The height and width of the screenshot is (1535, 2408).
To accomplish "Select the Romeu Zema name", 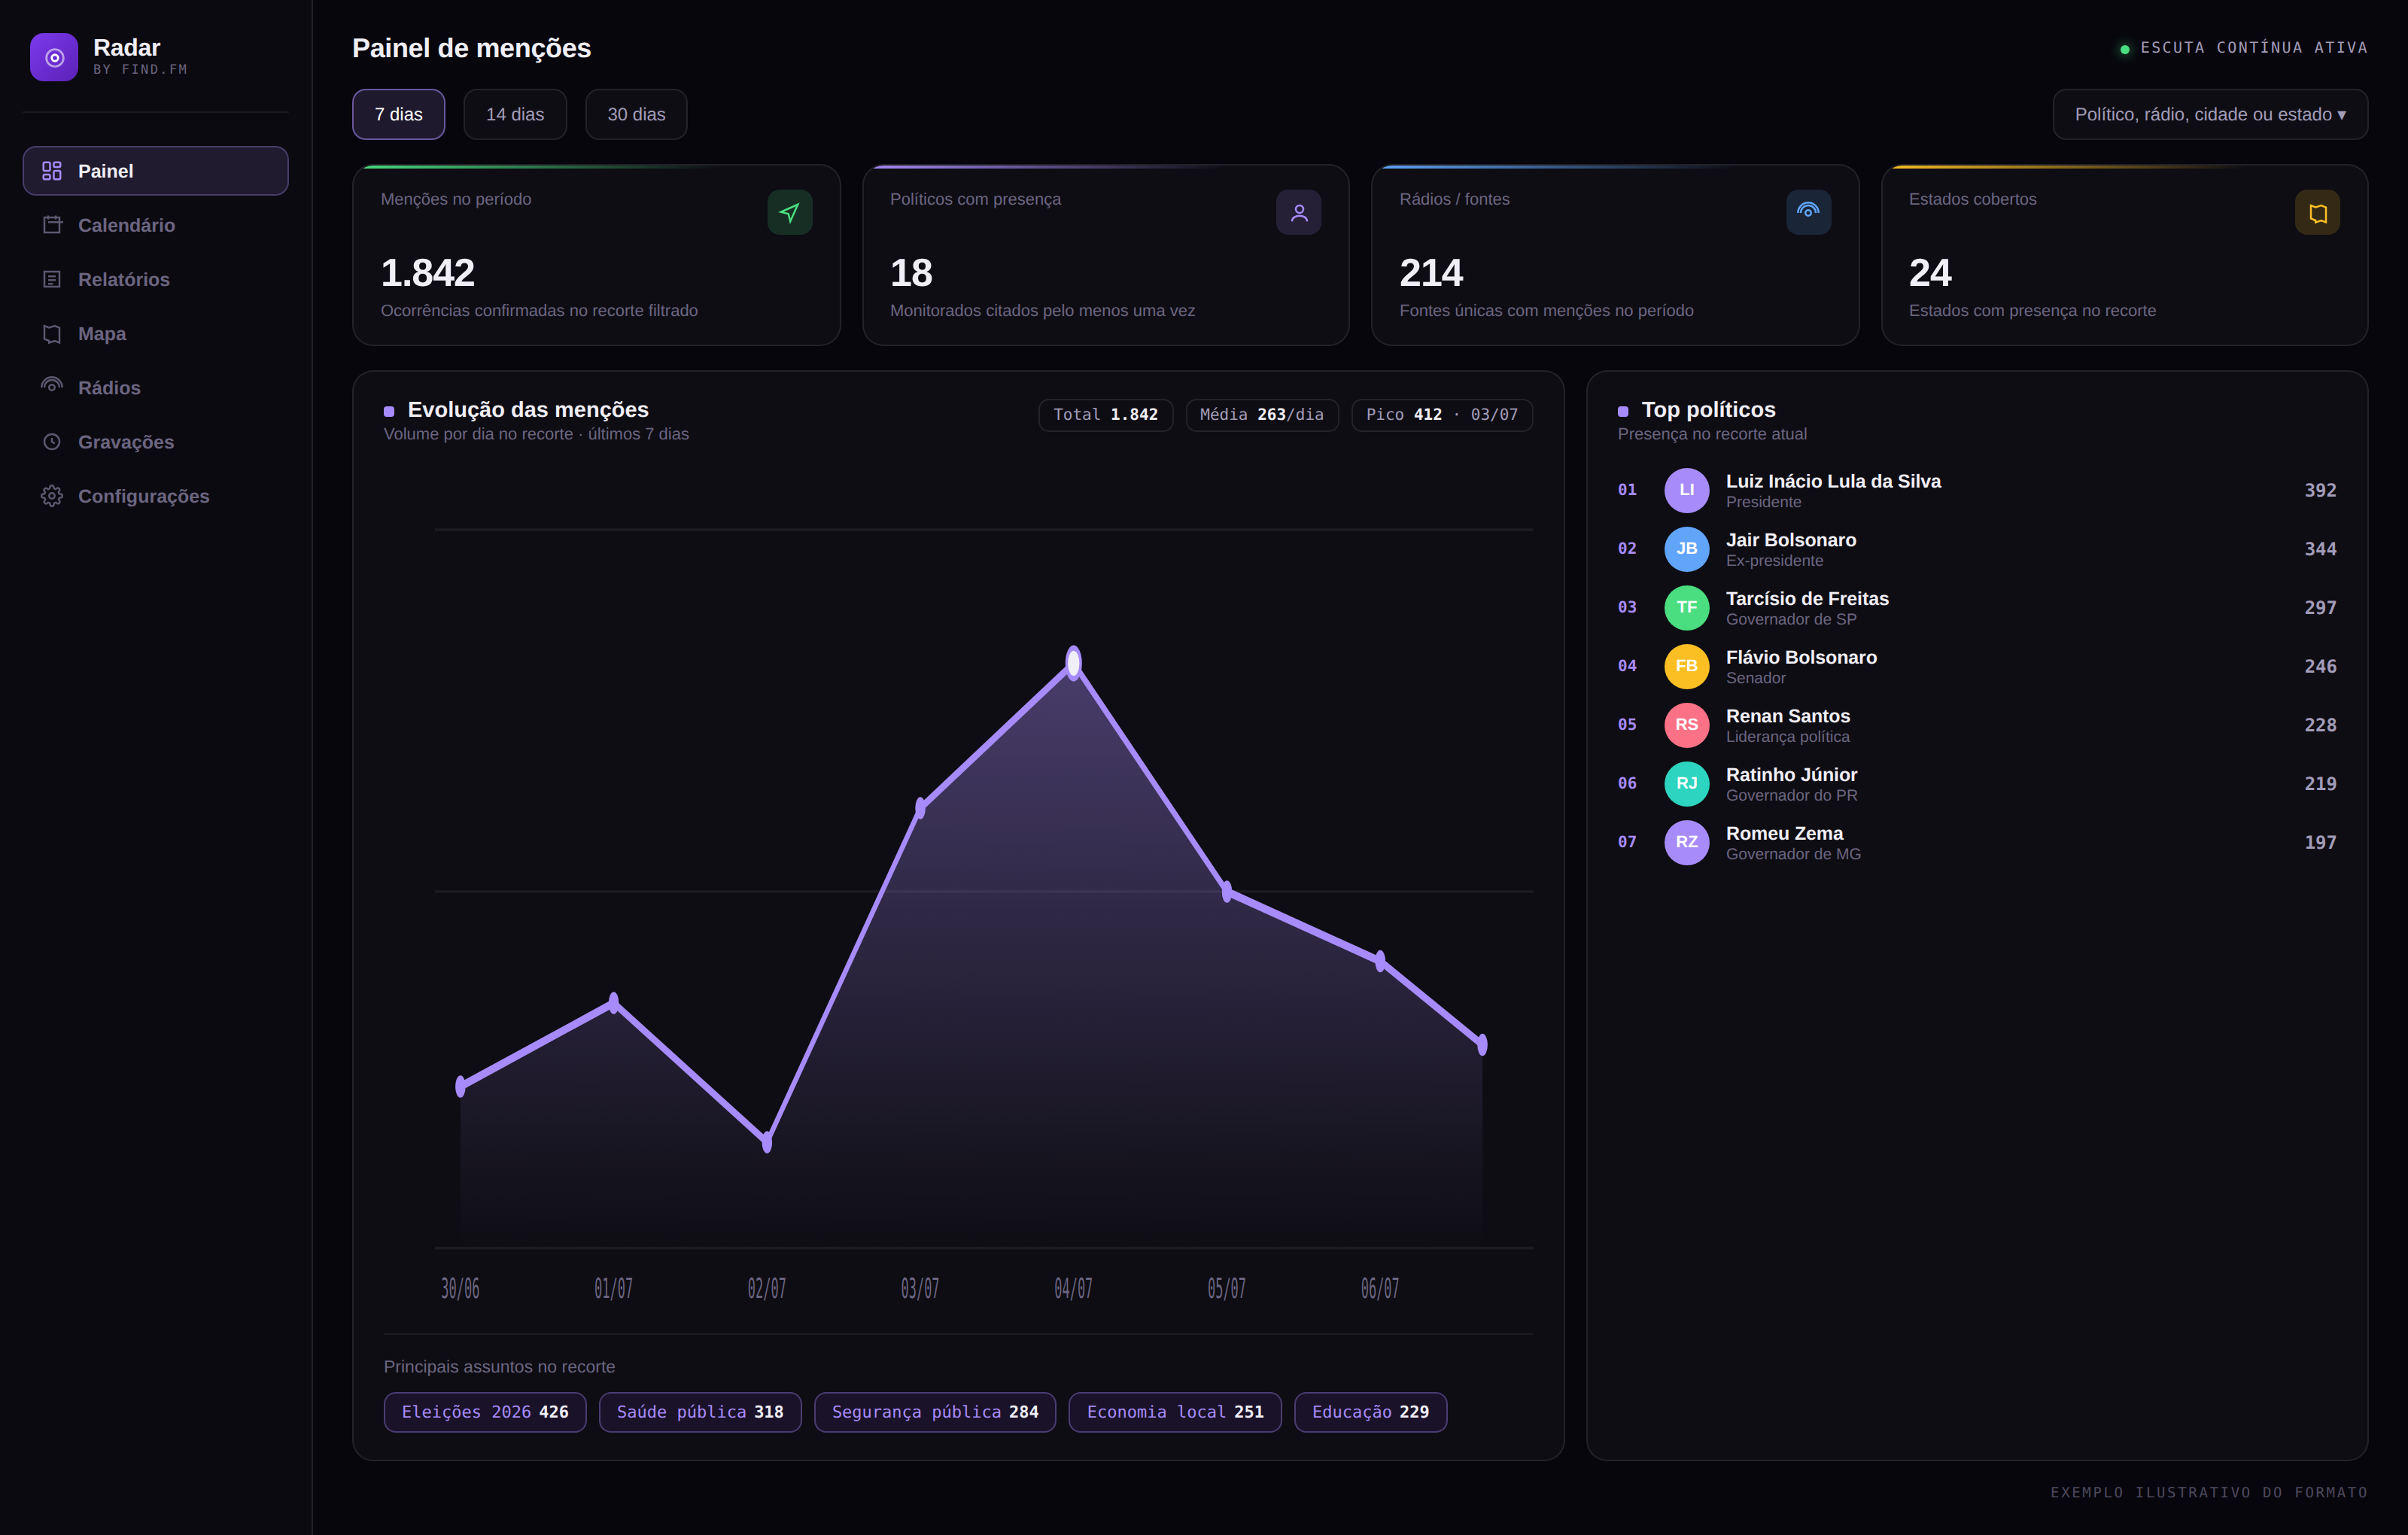I will pos(1784,833).
